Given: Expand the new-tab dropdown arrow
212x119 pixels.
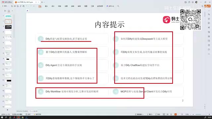Looking at the screenshot, I should 44,2.
